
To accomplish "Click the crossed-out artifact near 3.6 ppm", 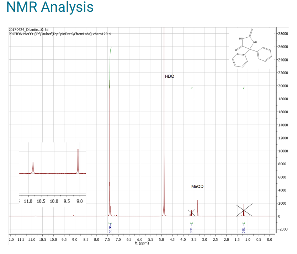I will [191, 212].
